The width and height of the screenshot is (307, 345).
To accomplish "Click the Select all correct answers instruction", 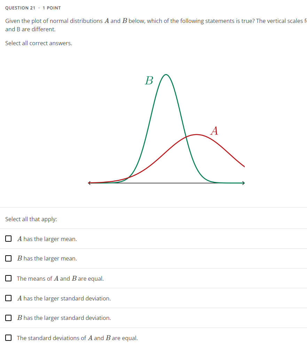I will coord(39,43).
